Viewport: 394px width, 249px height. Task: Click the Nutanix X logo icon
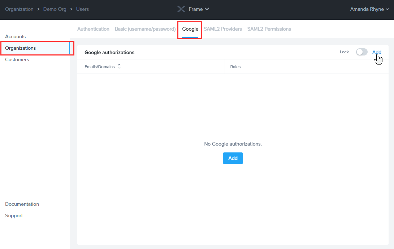(x=181, y=9)
